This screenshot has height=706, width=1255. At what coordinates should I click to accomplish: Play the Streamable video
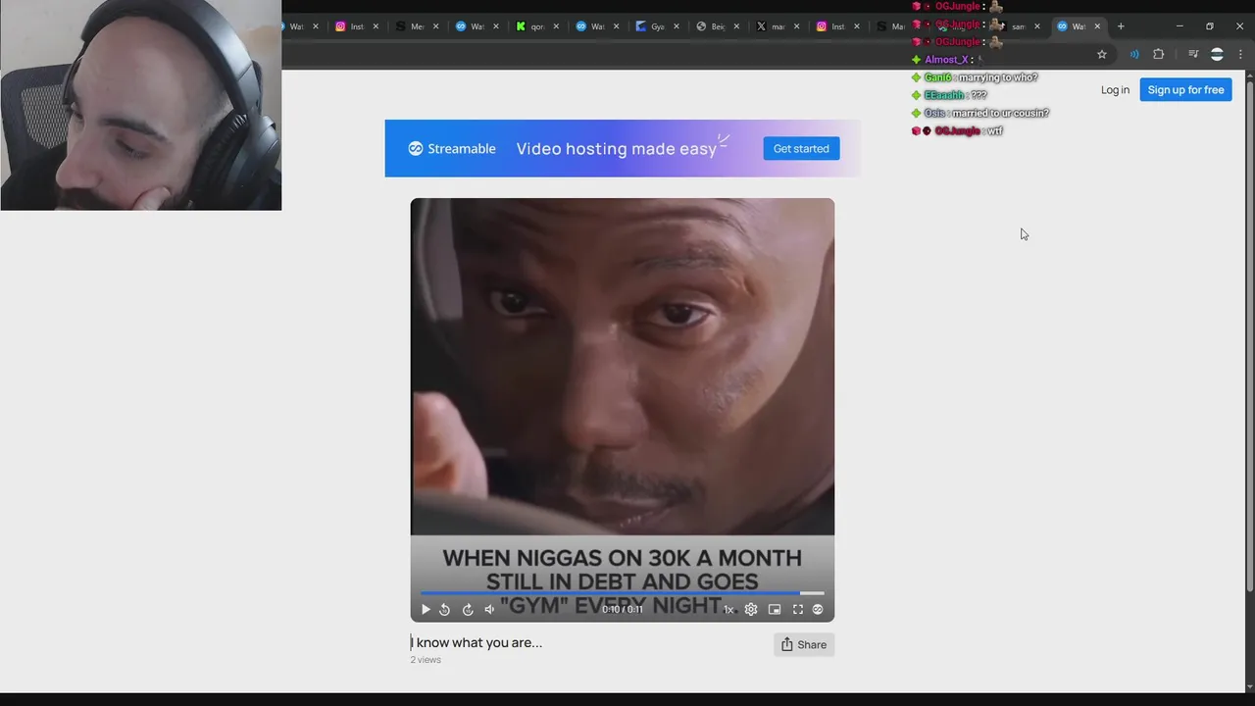point(426,609)
